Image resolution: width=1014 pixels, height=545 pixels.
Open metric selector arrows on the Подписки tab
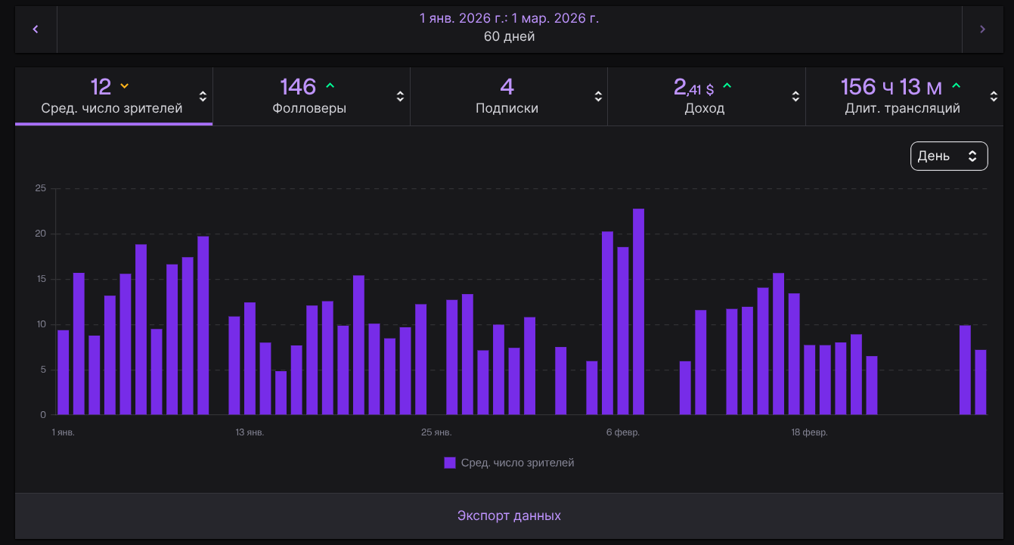[598, 96]
